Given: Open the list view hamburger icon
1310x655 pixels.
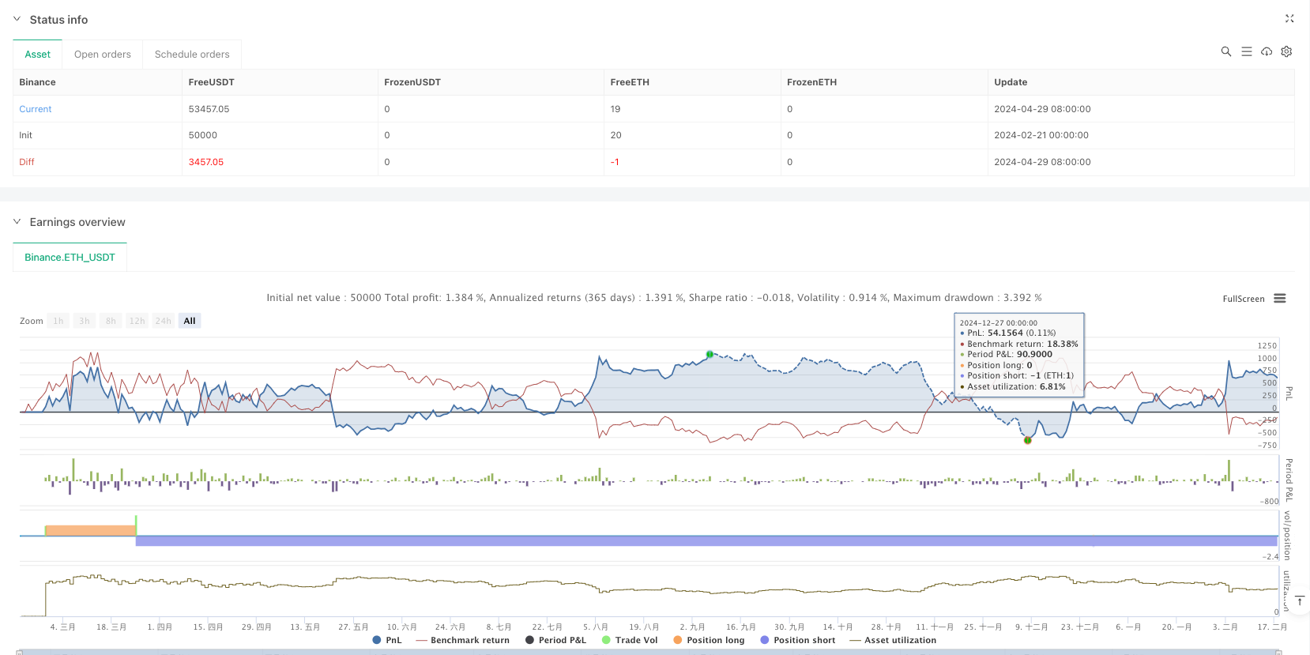Looking at the screenshot, I should click(1246, 51).
